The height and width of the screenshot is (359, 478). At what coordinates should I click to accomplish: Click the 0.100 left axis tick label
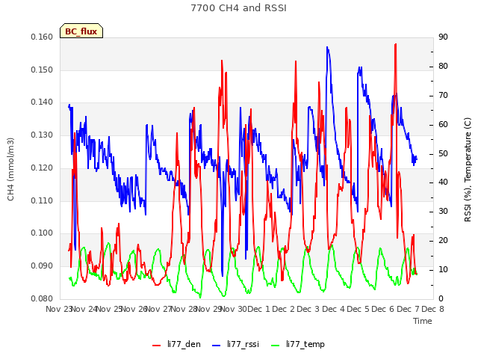(42, 233)
